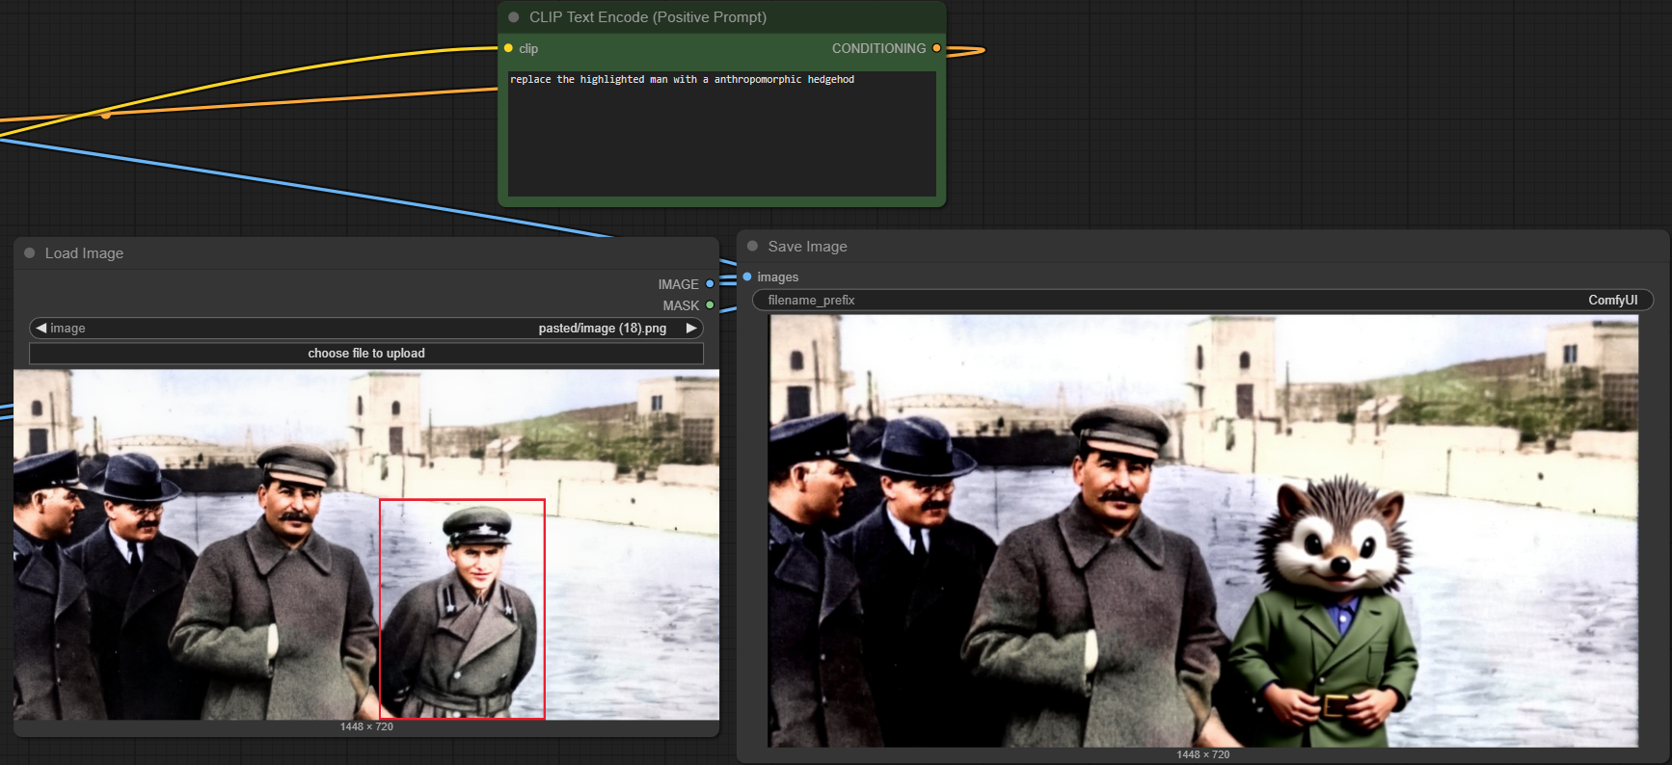Click the 1448 × 720 size text under Load Image
Screen dimensions: 1672x765
[x=366, y=726]
